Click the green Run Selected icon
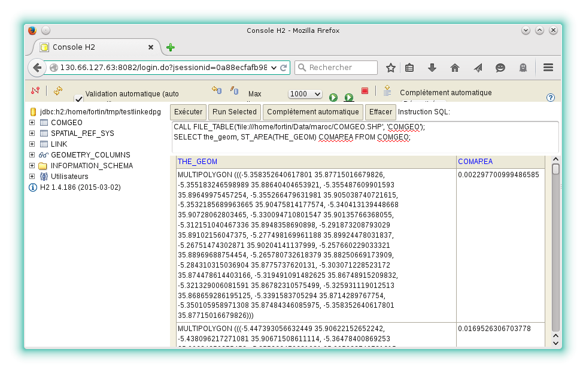This screenshot has height=373, width=586. [349, 98]
